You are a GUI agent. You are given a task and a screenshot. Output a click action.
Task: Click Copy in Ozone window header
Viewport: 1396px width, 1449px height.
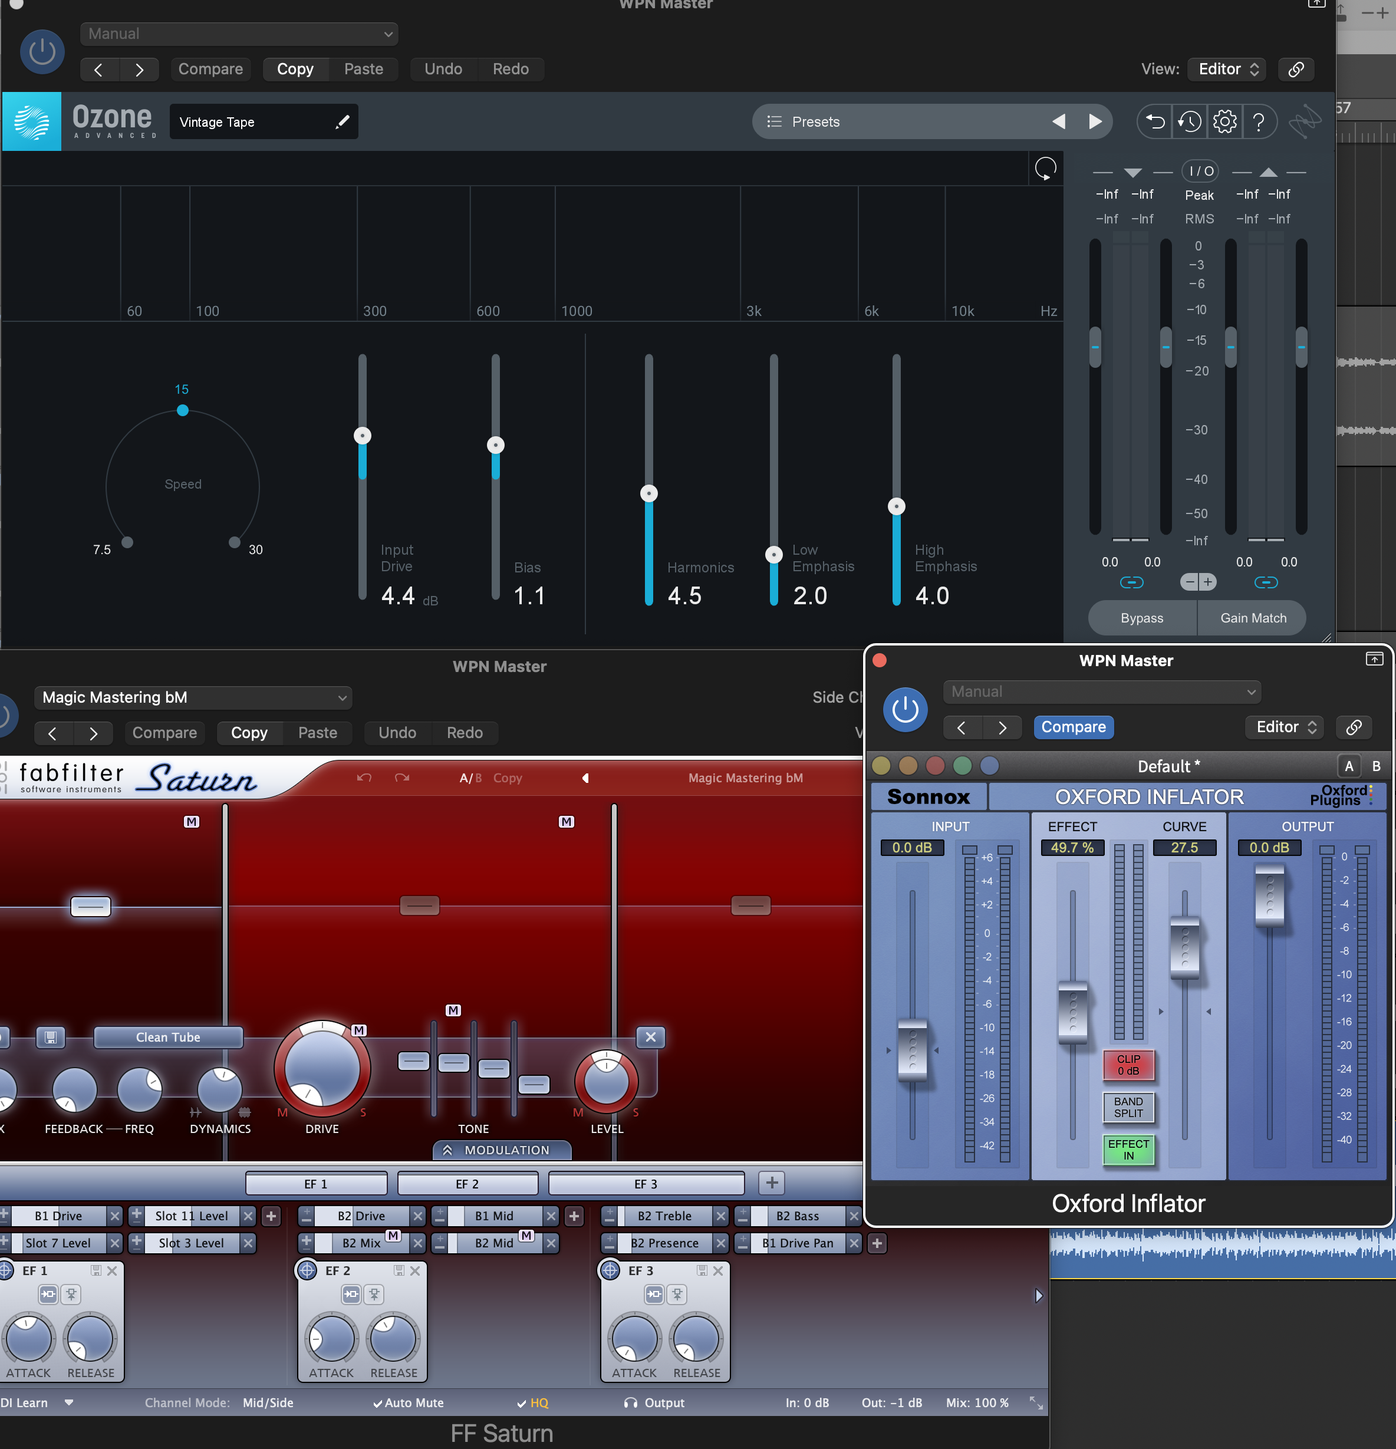point(295,70)
